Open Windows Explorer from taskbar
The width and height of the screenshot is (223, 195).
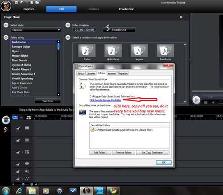point(32,191)
